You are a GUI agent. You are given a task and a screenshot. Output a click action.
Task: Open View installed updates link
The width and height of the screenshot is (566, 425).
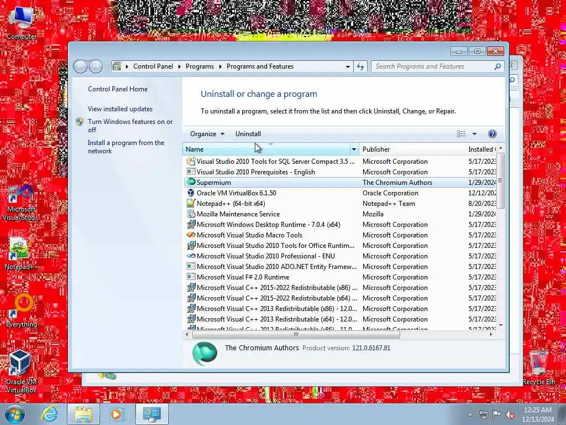120,109
